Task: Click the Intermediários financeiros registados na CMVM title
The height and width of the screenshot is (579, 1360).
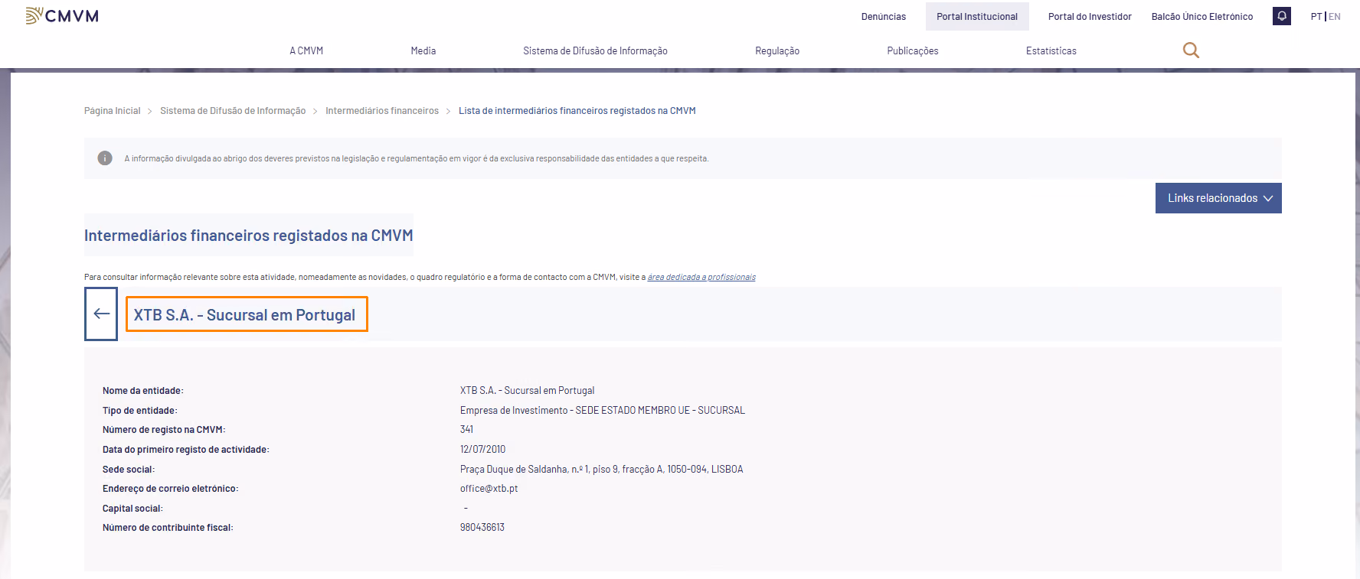Action: click(x=249, y=236)
